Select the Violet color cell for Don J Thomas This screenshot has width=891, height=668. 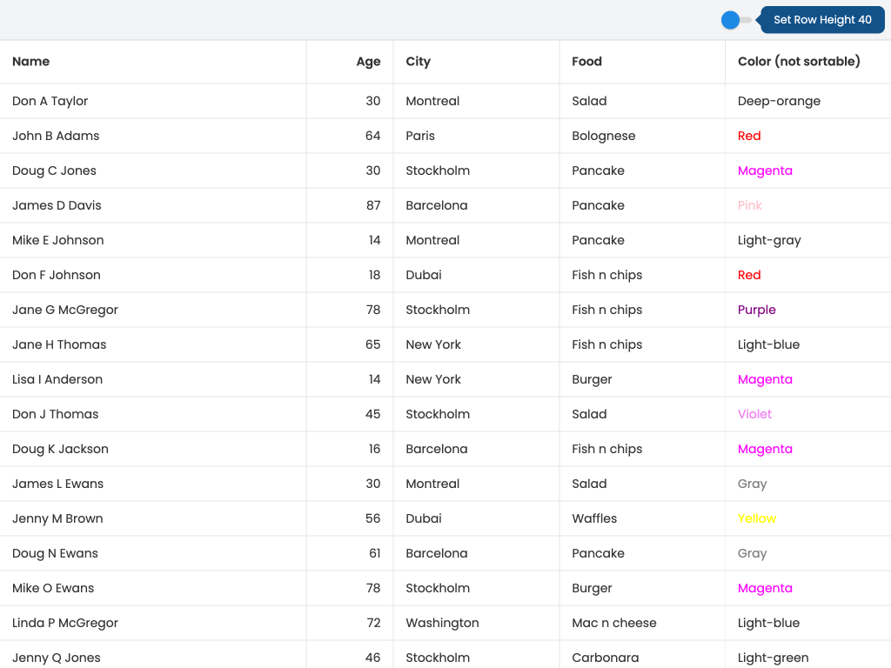point(754,414)
